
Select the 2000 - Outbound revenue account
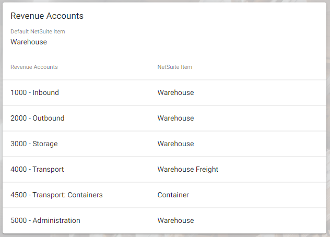pos(37,118)
